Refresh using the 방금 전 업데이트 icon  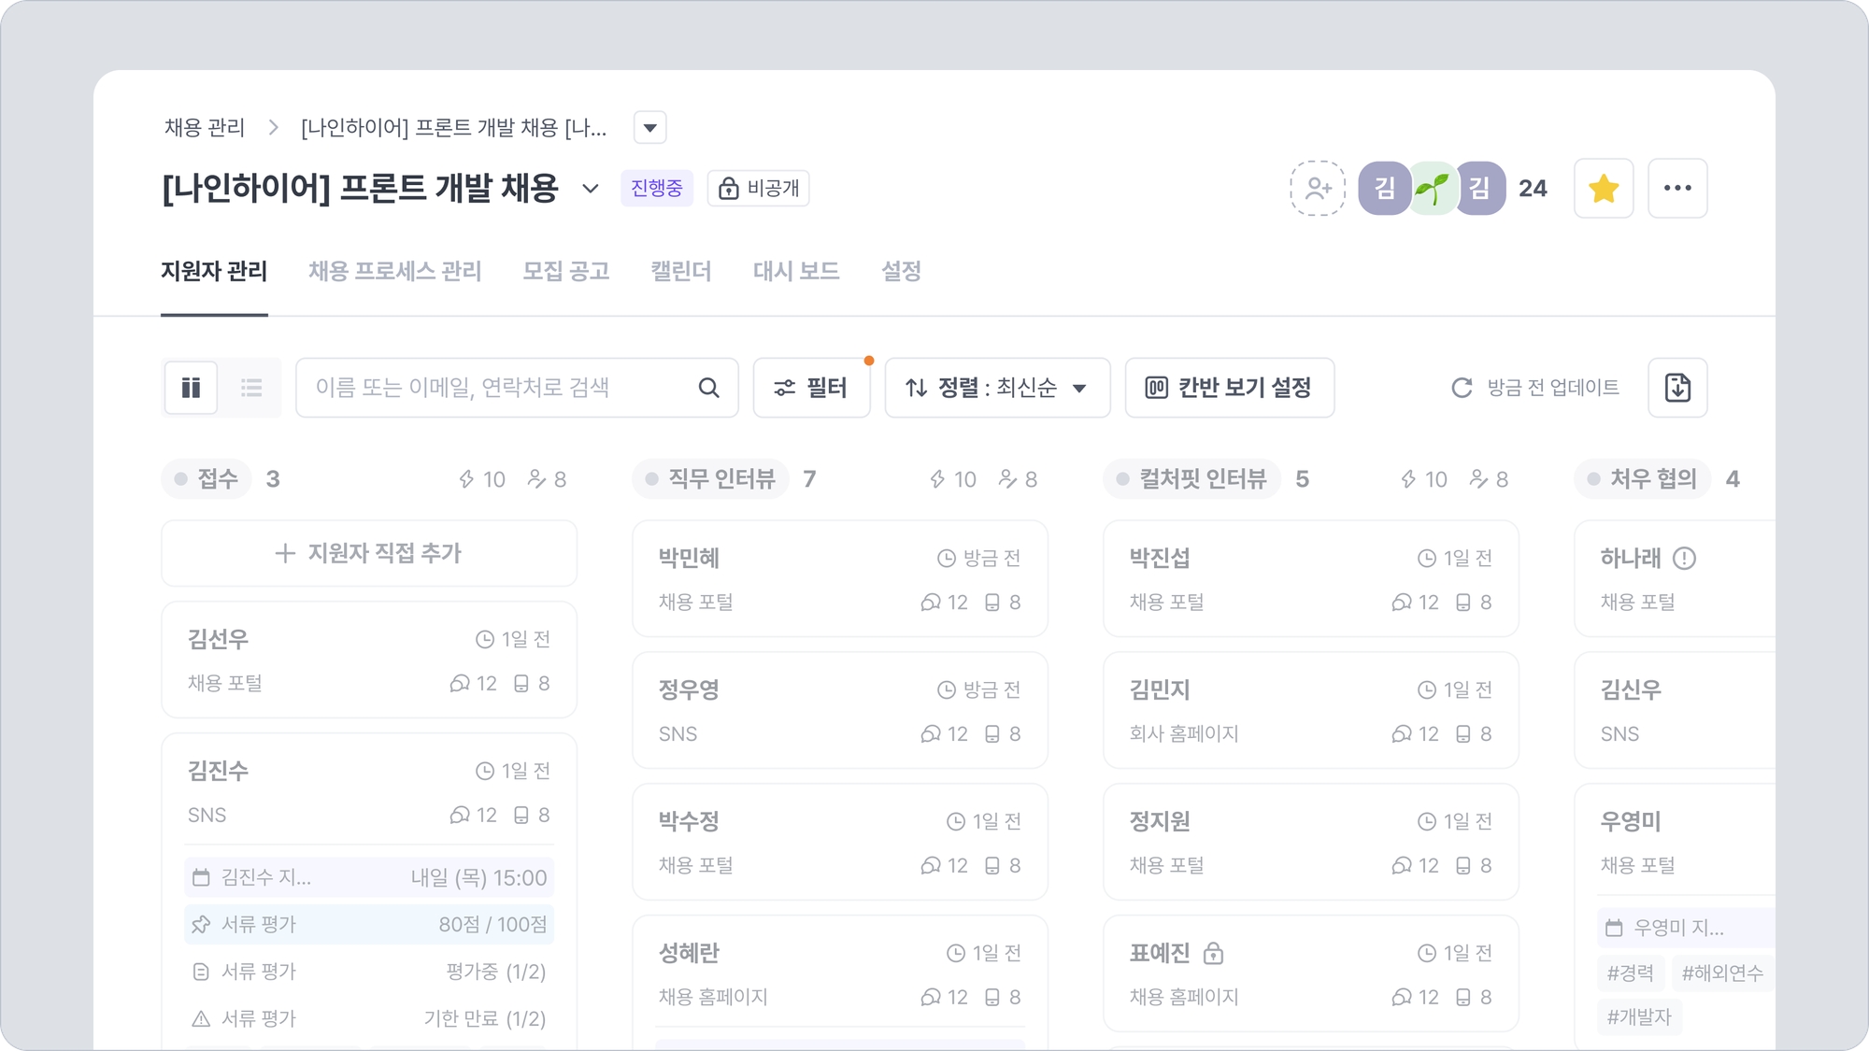(x=1462, y=388)
